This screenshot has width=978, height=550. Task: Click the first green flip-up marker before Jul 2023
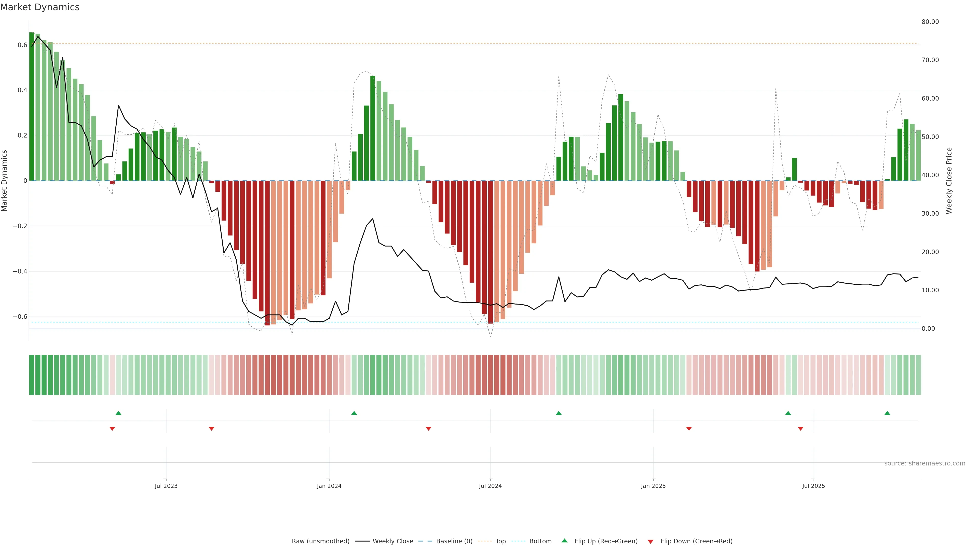tap(118, 413)
